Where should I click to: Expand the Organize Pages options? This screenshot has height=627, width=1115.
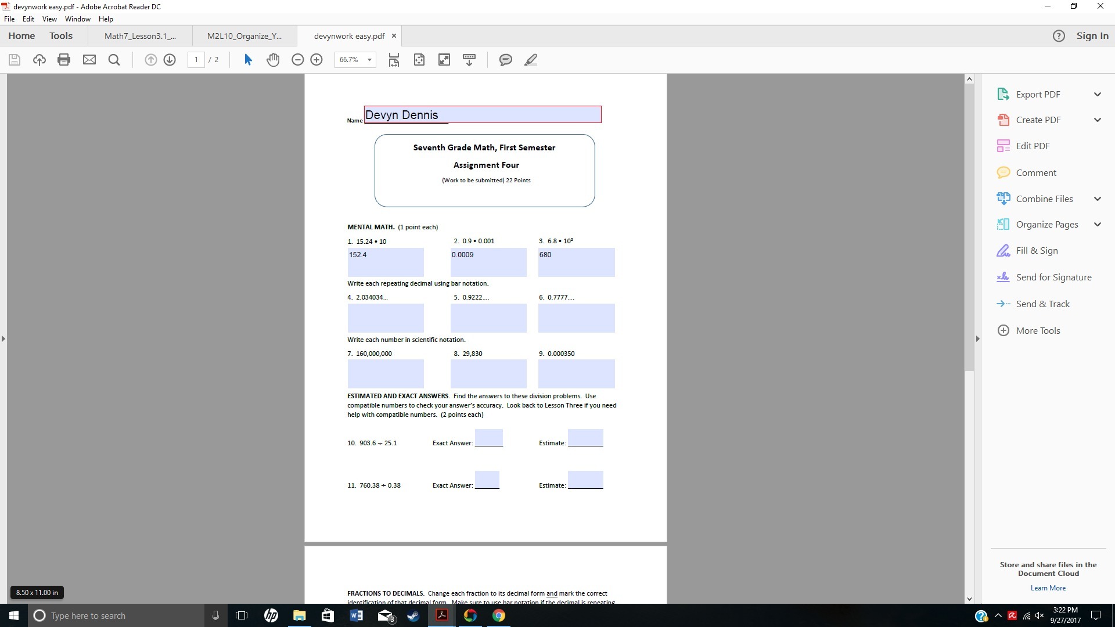coord(1097,225)
